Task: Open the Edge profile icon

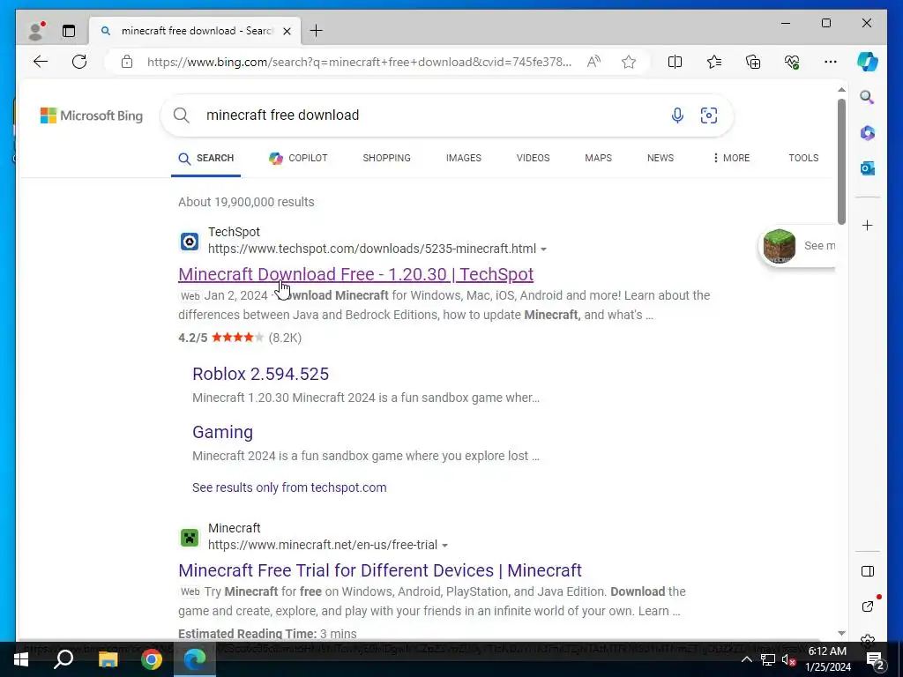Action: pyautogui.click(x=35, y=31)
